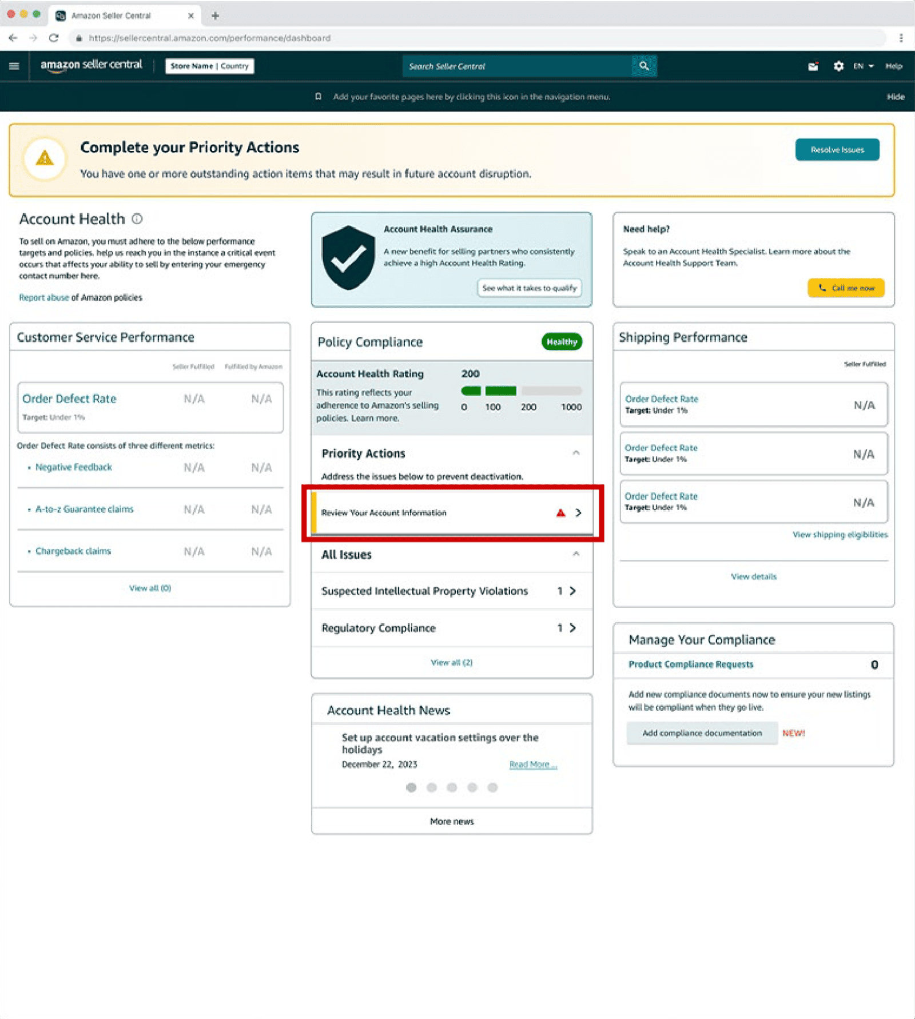Open the Chargeback claims link

73,551
